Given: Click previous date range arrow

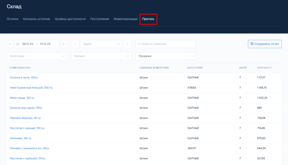Looking at the screenshot, I should (10, 44).
